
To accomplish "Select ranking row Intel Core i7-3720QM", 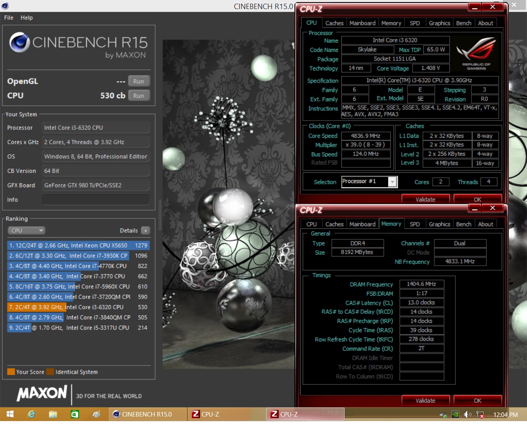I will pos(78,297).
